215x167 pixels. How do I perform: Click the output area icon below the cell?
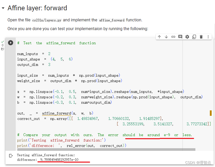(x=11, y=155)
